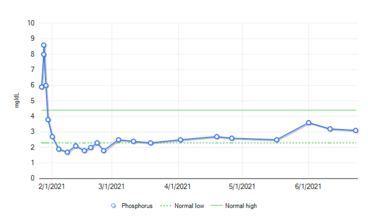The width and height of the screenshot is (368, 217).
Task: Click the last data point on the right
Action: 356,131
